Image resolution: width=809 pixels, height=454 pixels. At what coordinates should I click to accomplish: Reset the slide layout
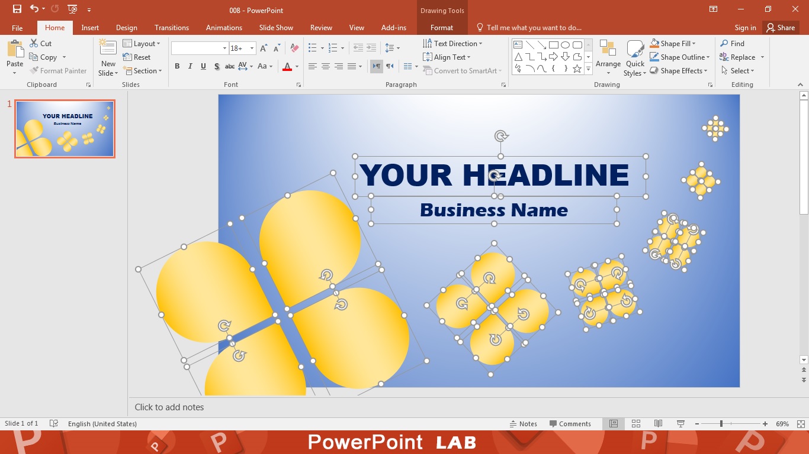point(137,57)
